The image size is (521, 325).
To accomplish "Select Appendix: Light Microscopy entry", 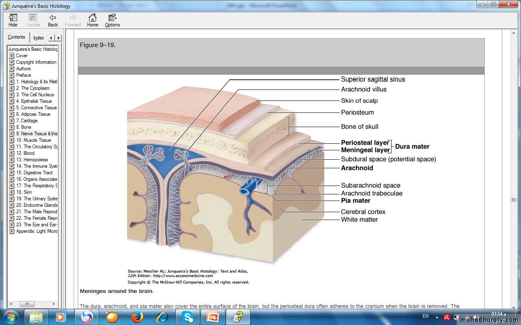I will point(37,231).
